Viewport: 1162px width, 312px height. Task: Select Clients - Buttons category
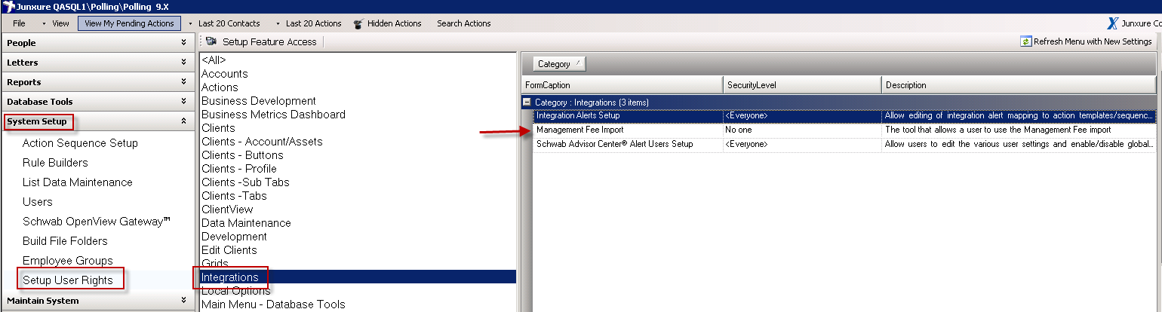(358, 155)
